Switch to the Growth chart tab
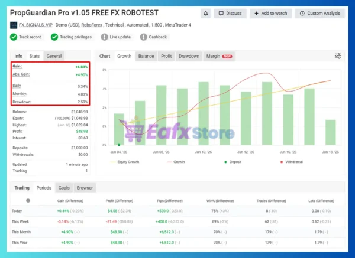 [x=124, y=56]
